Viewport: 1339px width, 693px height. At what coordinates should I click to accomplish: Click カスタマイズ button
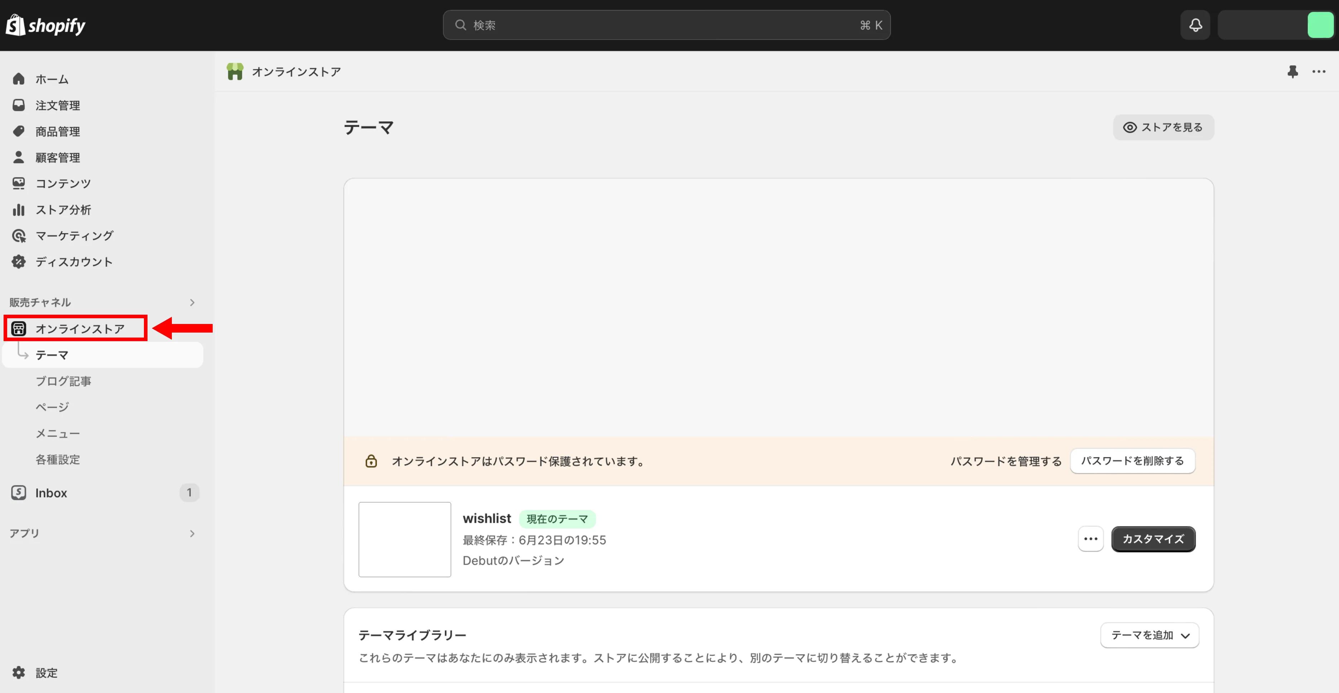point(1154,539)
